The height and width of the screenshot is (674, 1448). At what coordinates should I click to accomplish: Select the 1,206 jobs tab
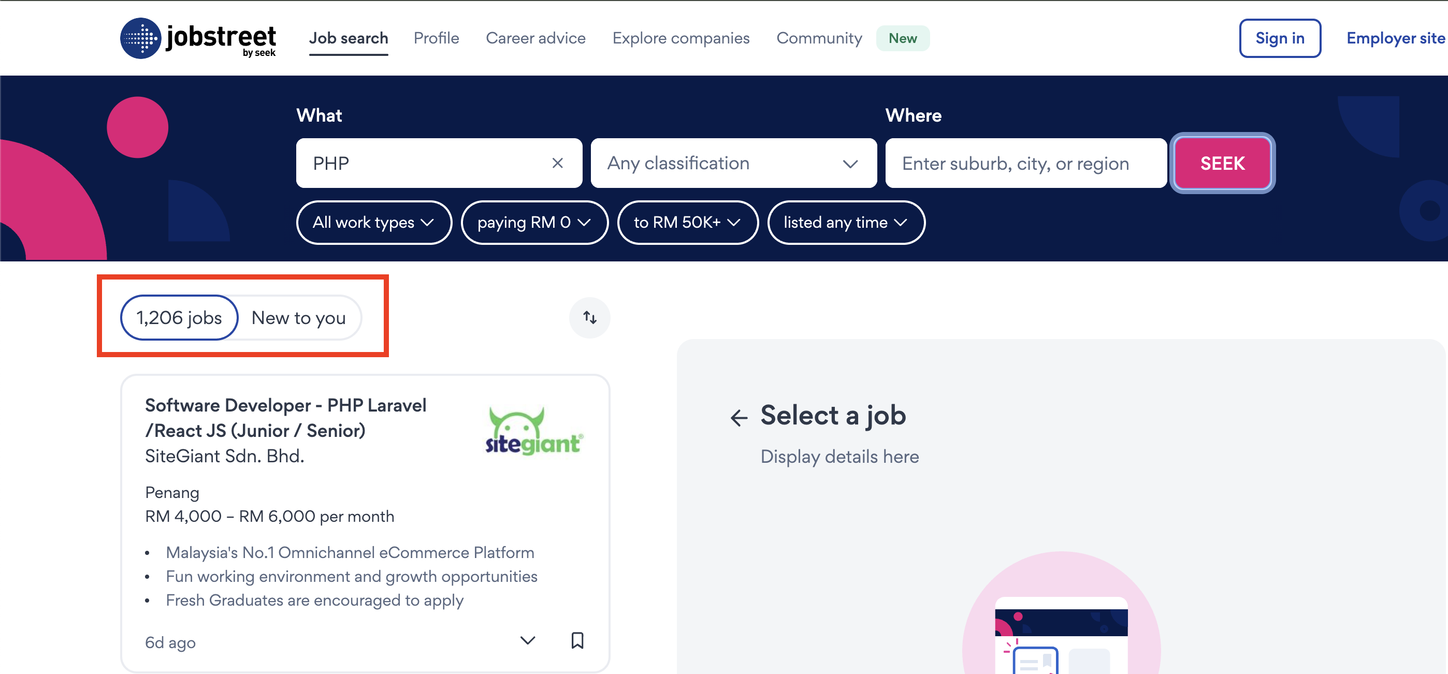click(x=179, y=317)
